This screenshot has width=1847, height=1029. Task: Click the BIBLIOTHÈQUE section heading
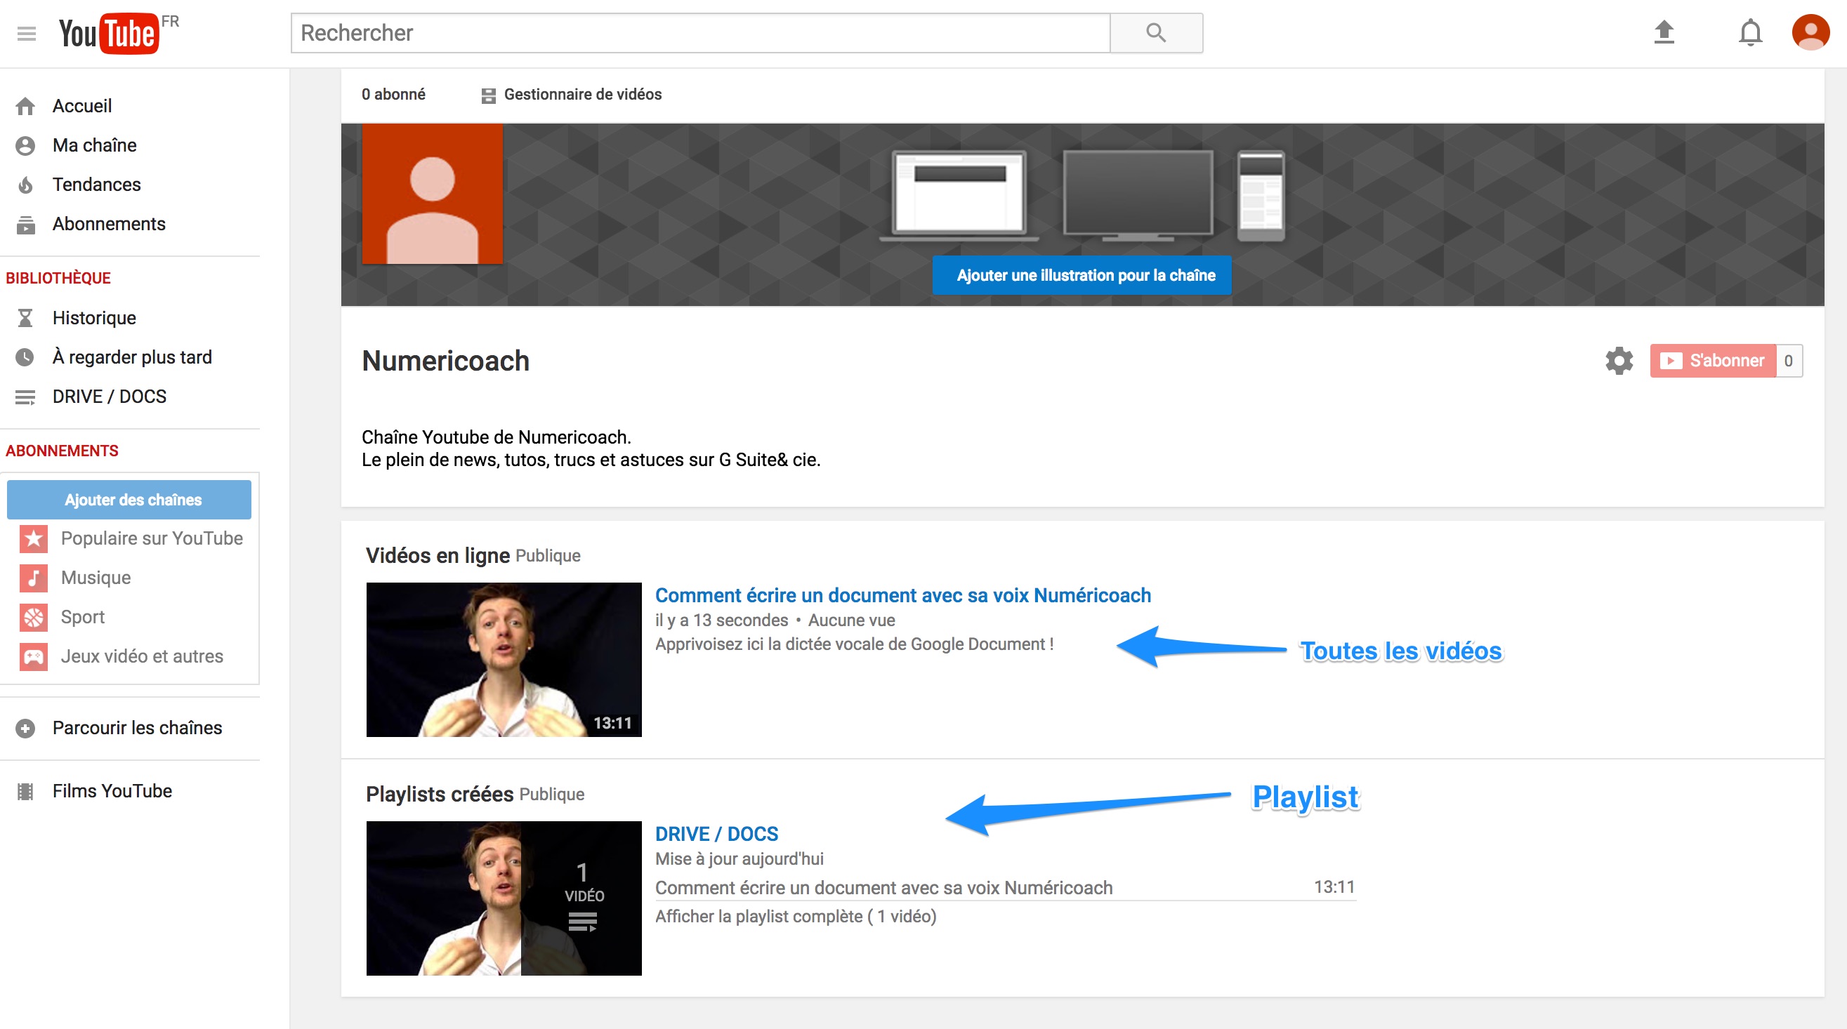[58, 278]
